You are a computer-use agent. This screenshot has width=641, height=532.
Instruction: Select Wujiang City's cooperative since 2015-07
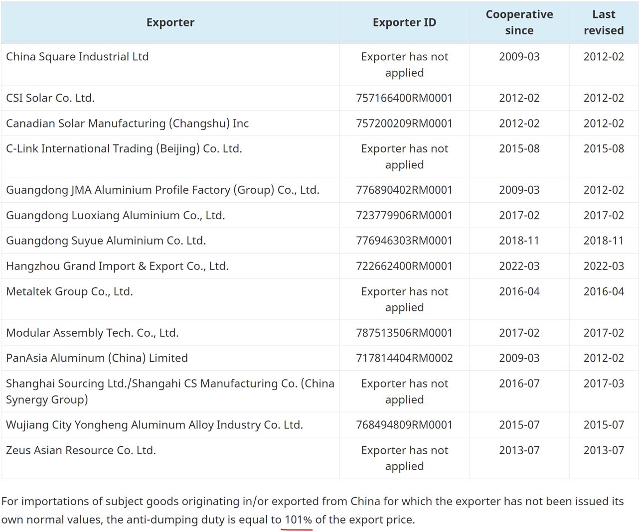click(x=519, y=425)
